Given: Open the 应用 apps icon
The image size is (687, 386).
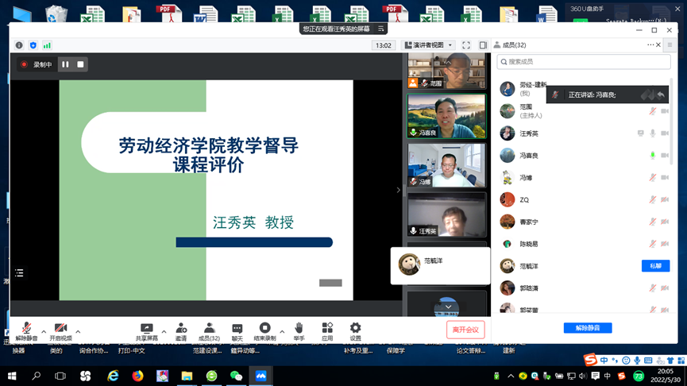Looking at the screenshot, I should coord(327,328).
